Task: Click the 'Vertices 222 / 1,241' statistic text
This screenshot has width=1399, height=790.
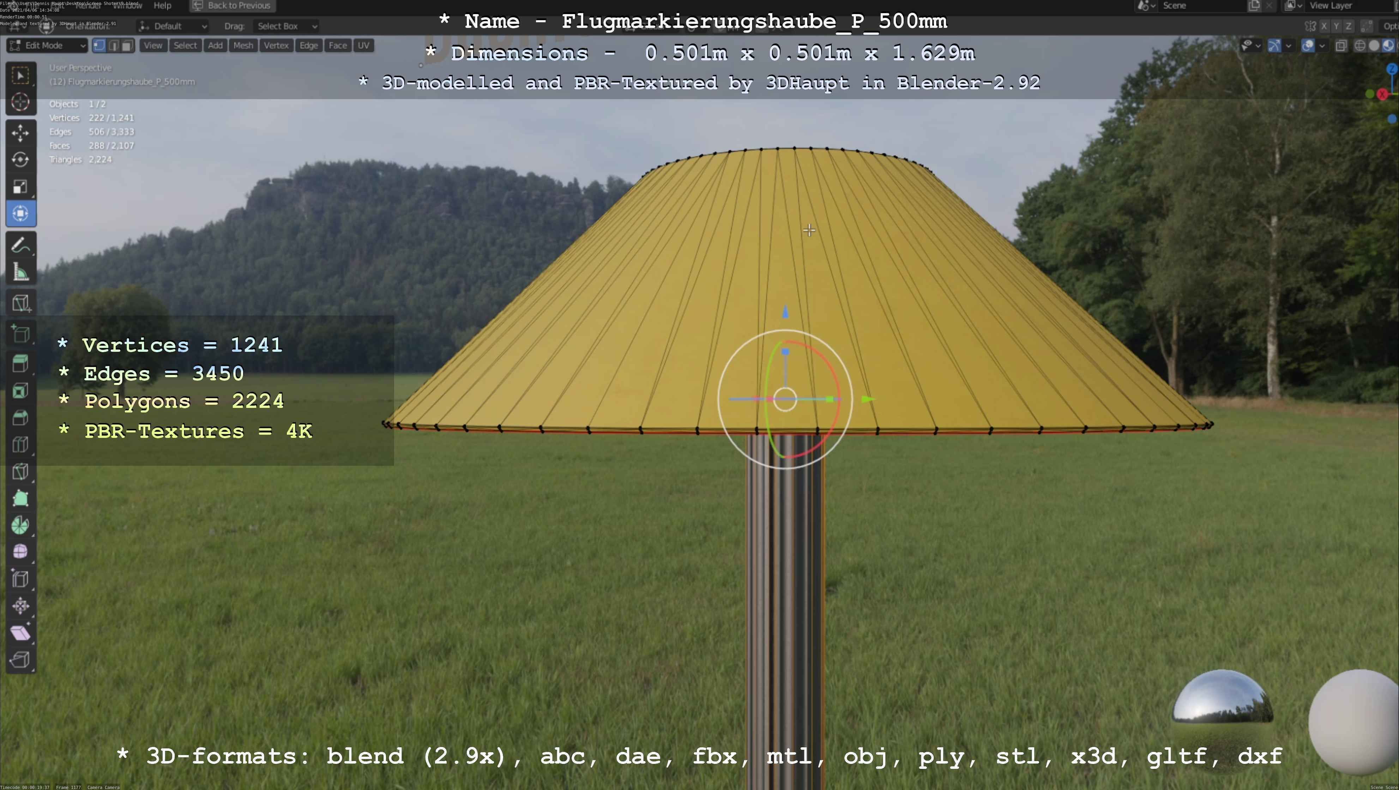Action: tap(91, 118)
